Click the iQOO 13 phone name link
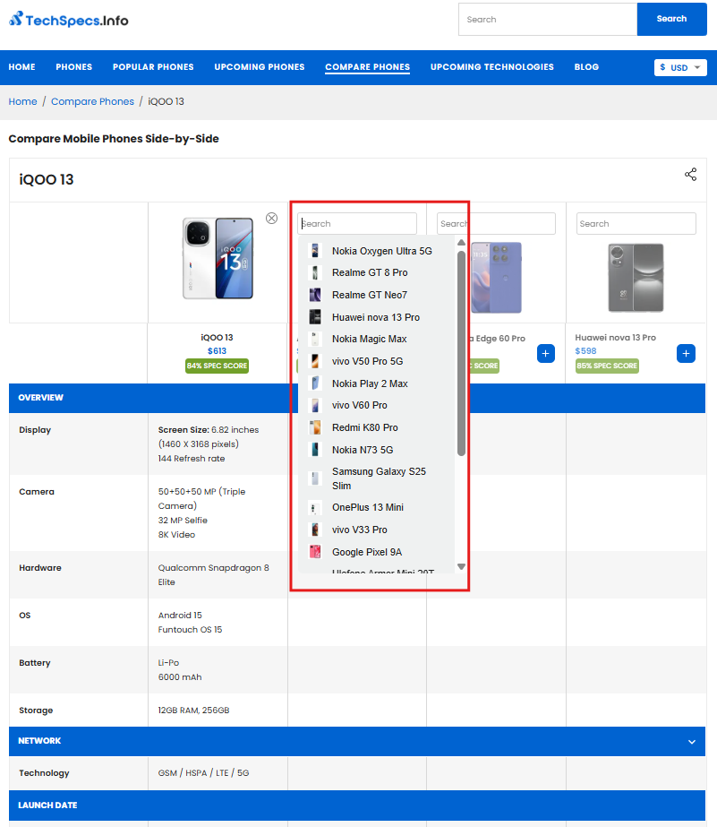Viewport: 717px width, 827px height. [x=217, y=338]
